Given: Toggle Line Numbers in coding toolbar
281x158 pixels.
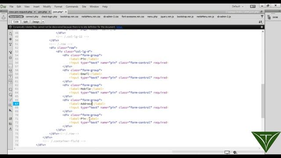Looking at the screenshot, I should pos(11,66).
